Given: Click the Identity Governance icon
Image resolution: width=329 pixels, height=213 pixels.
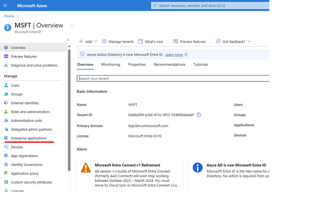Looking at the screenshot, I should (x=6, y=164).
